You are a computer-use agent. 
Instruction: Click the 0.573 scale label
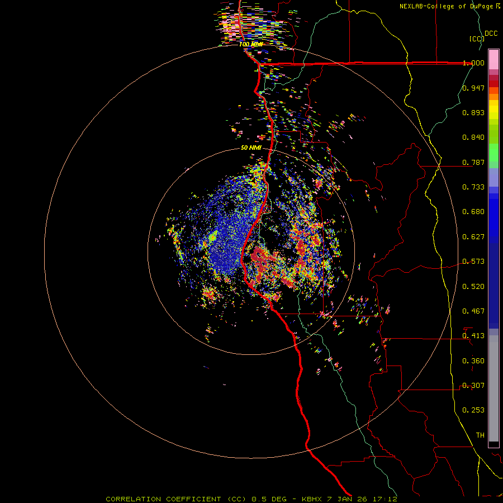click(x=473, y=262)
